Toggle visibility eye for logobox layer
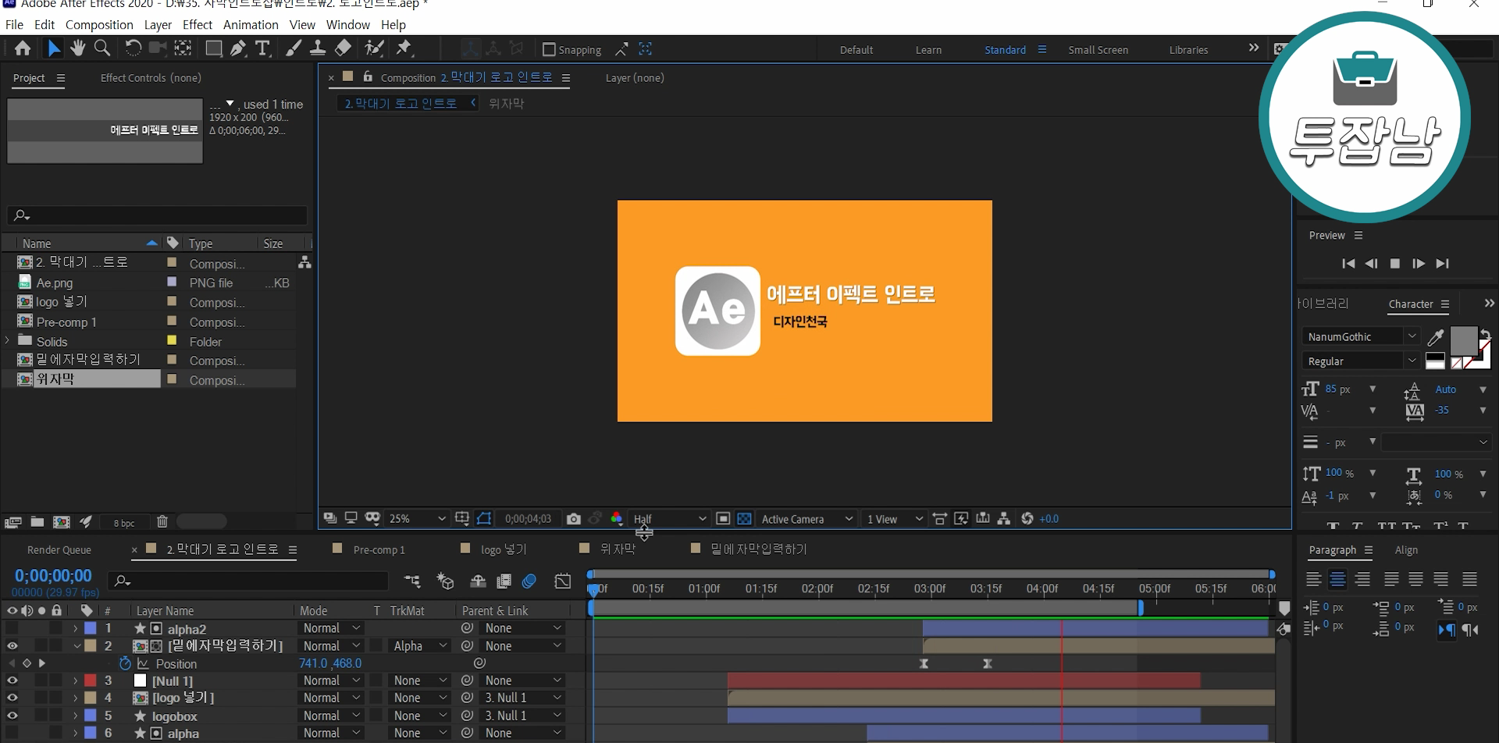Screen dimensions: 1499x743 pos(12,716)
